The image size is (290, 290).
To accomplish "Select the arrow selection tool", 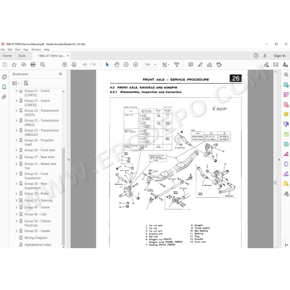I will pyautogui.click(x=107, y=65).
